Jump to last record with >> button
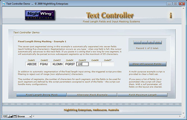Screen dimensions: 187x120 pos(158,42)
